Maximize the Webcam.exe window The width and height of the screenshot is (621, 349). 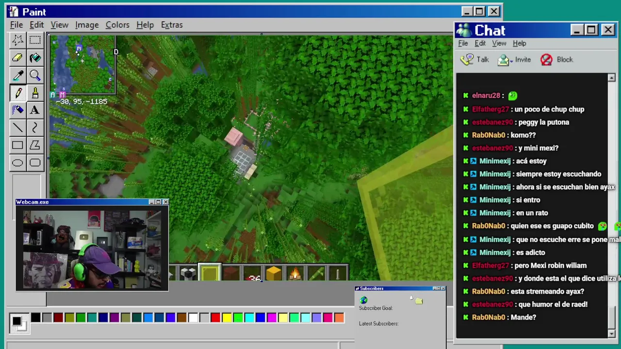tap(158, 202)
